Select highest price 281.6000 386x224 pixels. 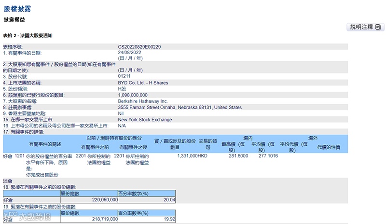tap(238, 156)
